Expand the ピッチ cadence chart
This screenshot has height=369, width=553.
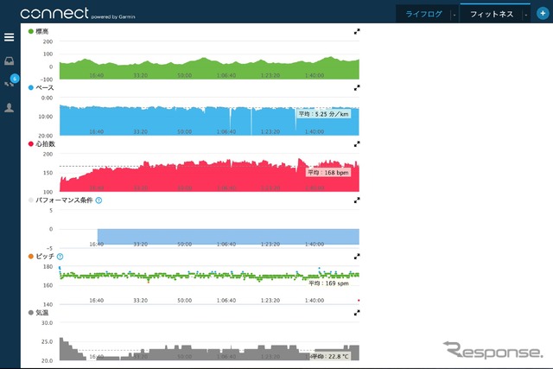357,257
